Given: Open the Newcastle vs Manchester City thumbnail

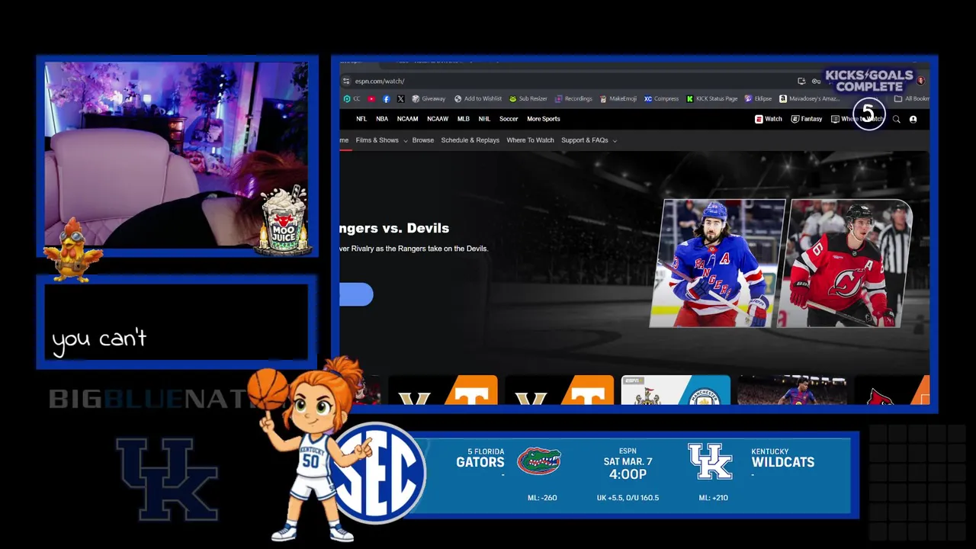Looking at the screenshot, I should coord(676,390).
